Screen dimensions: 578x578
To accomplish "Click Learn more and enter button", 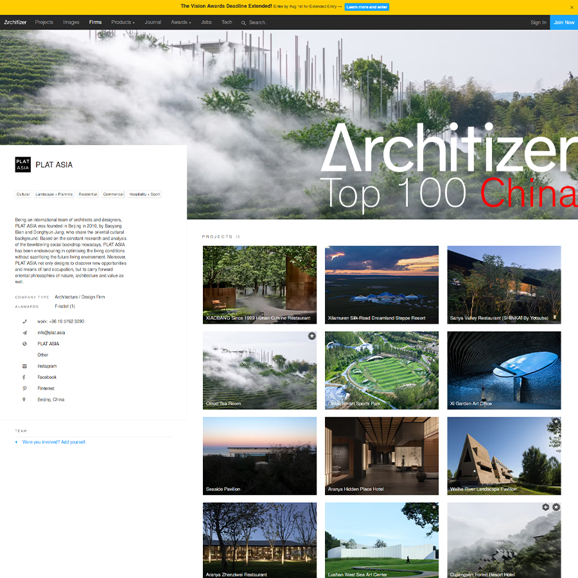I will [367, 7].
